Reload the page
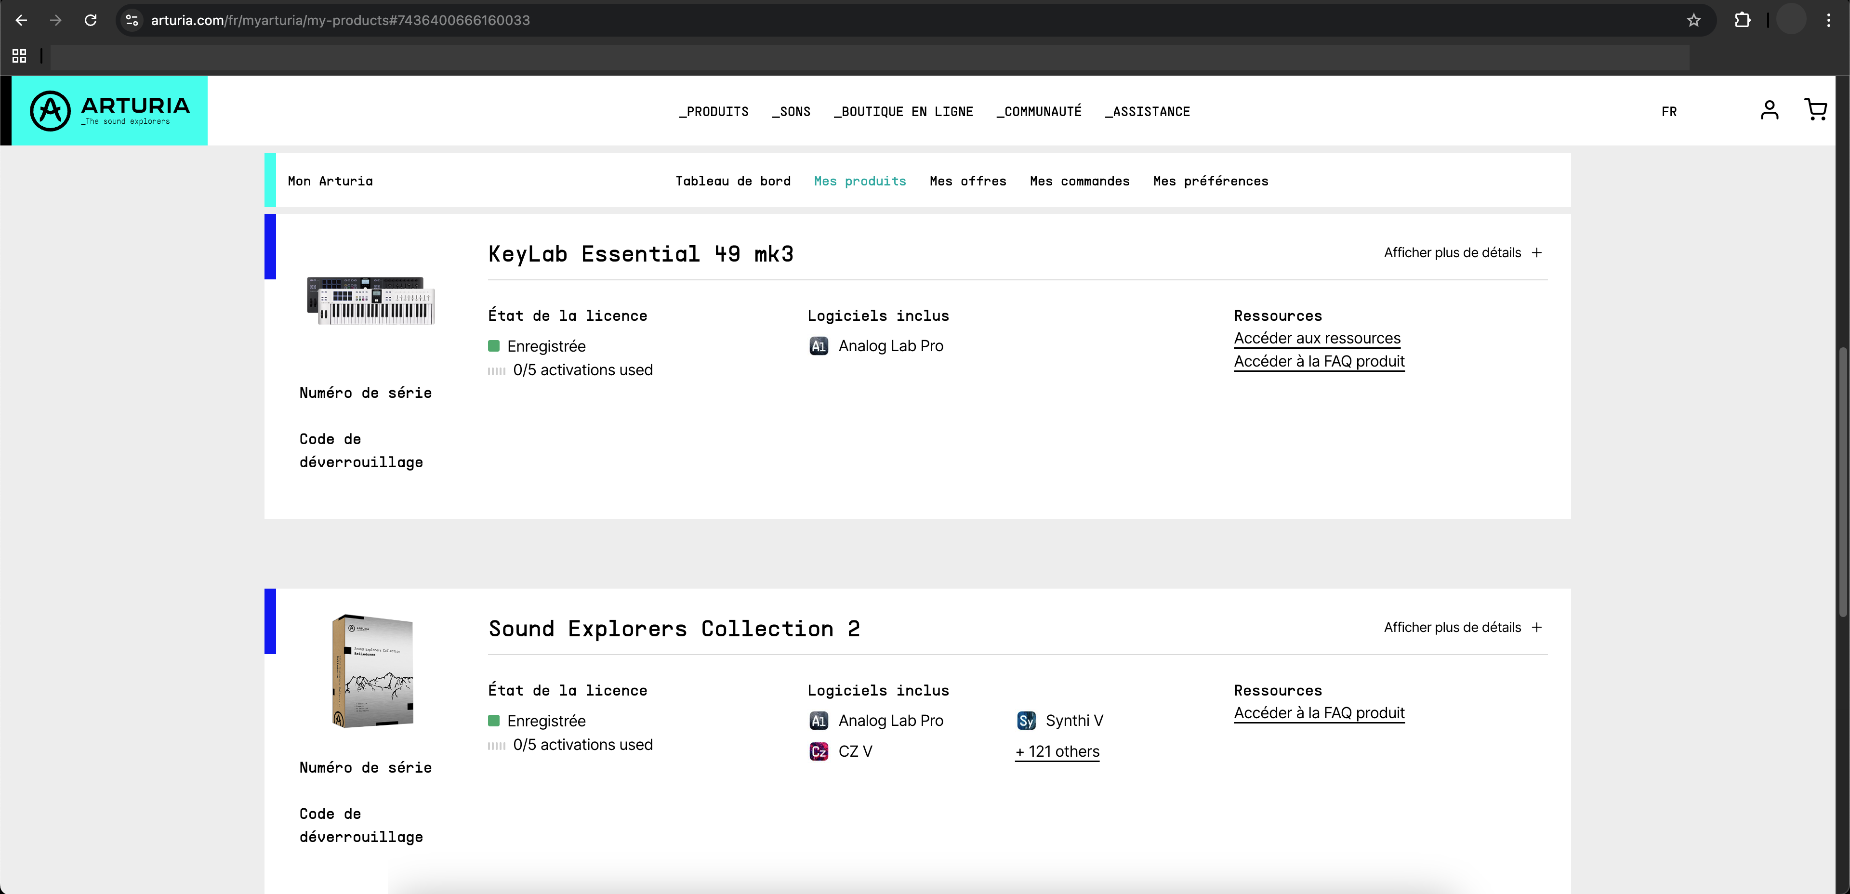Screen dimensions: 1850x894 (91, 20)
